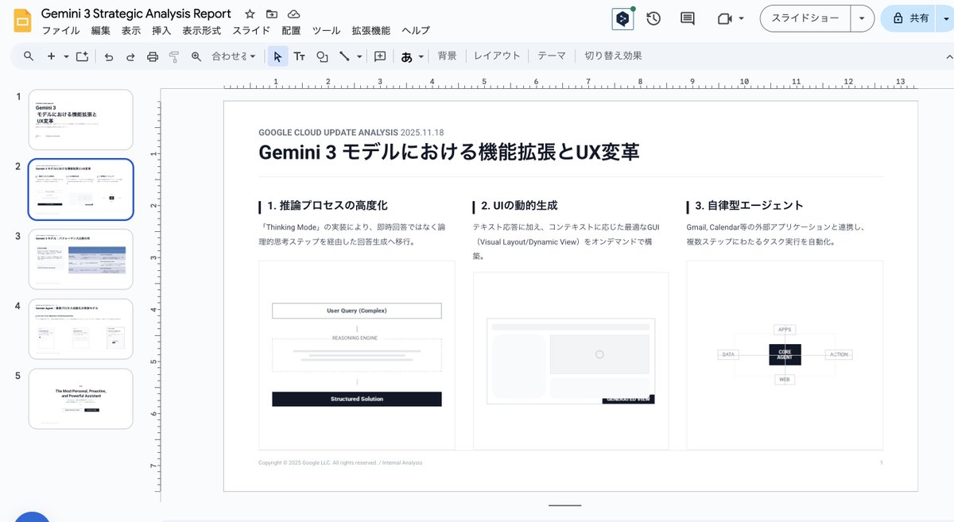This screenshot has width=954, height=522.
Task: Click the presentation title to rename
Action: coord(136,14)
